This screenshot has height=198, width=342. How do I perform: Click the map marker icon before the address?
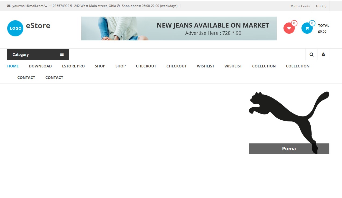click(71, 6)
